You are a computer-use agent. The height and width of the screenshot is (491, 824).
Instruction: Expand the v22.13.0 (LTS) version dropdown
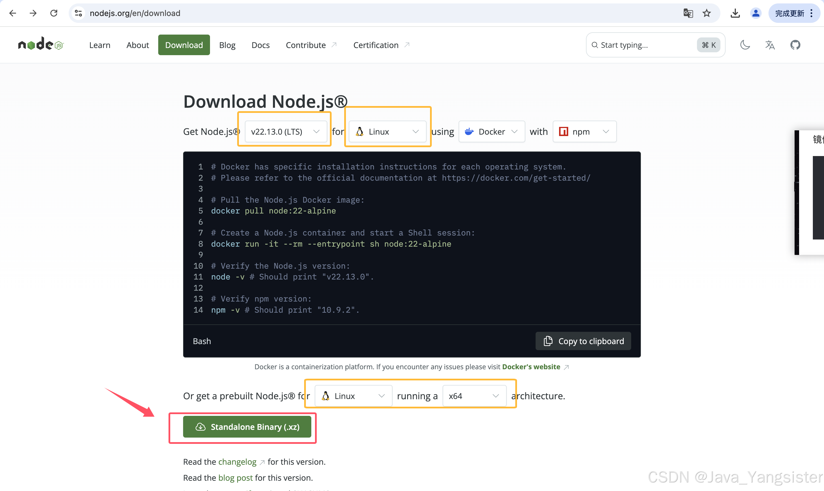click(x=285, y=132)
